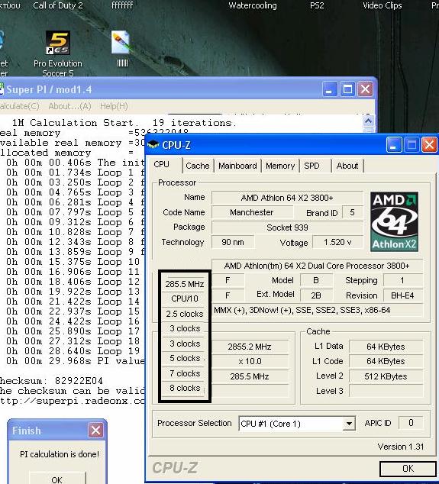
Task: Close the Finish dialog
Action: pos(95,430)
